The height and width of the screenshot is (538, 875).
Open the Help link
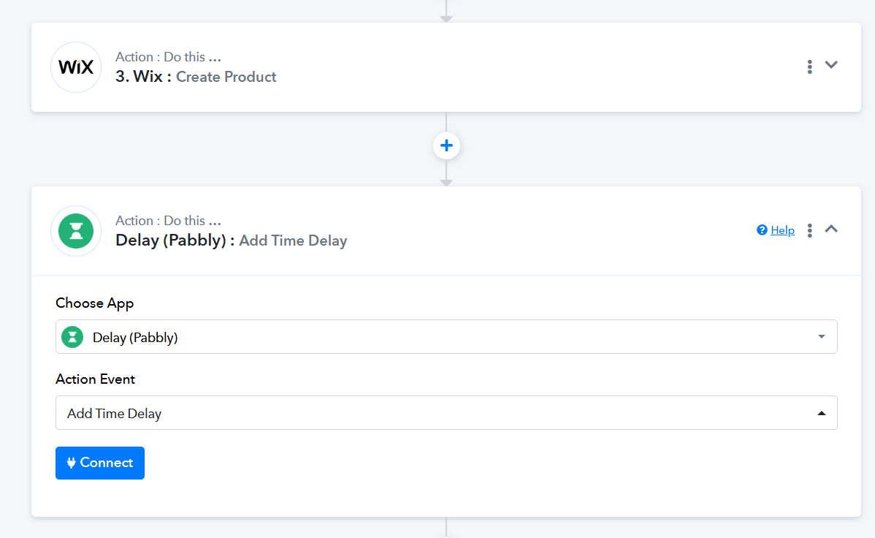(782, 230)
